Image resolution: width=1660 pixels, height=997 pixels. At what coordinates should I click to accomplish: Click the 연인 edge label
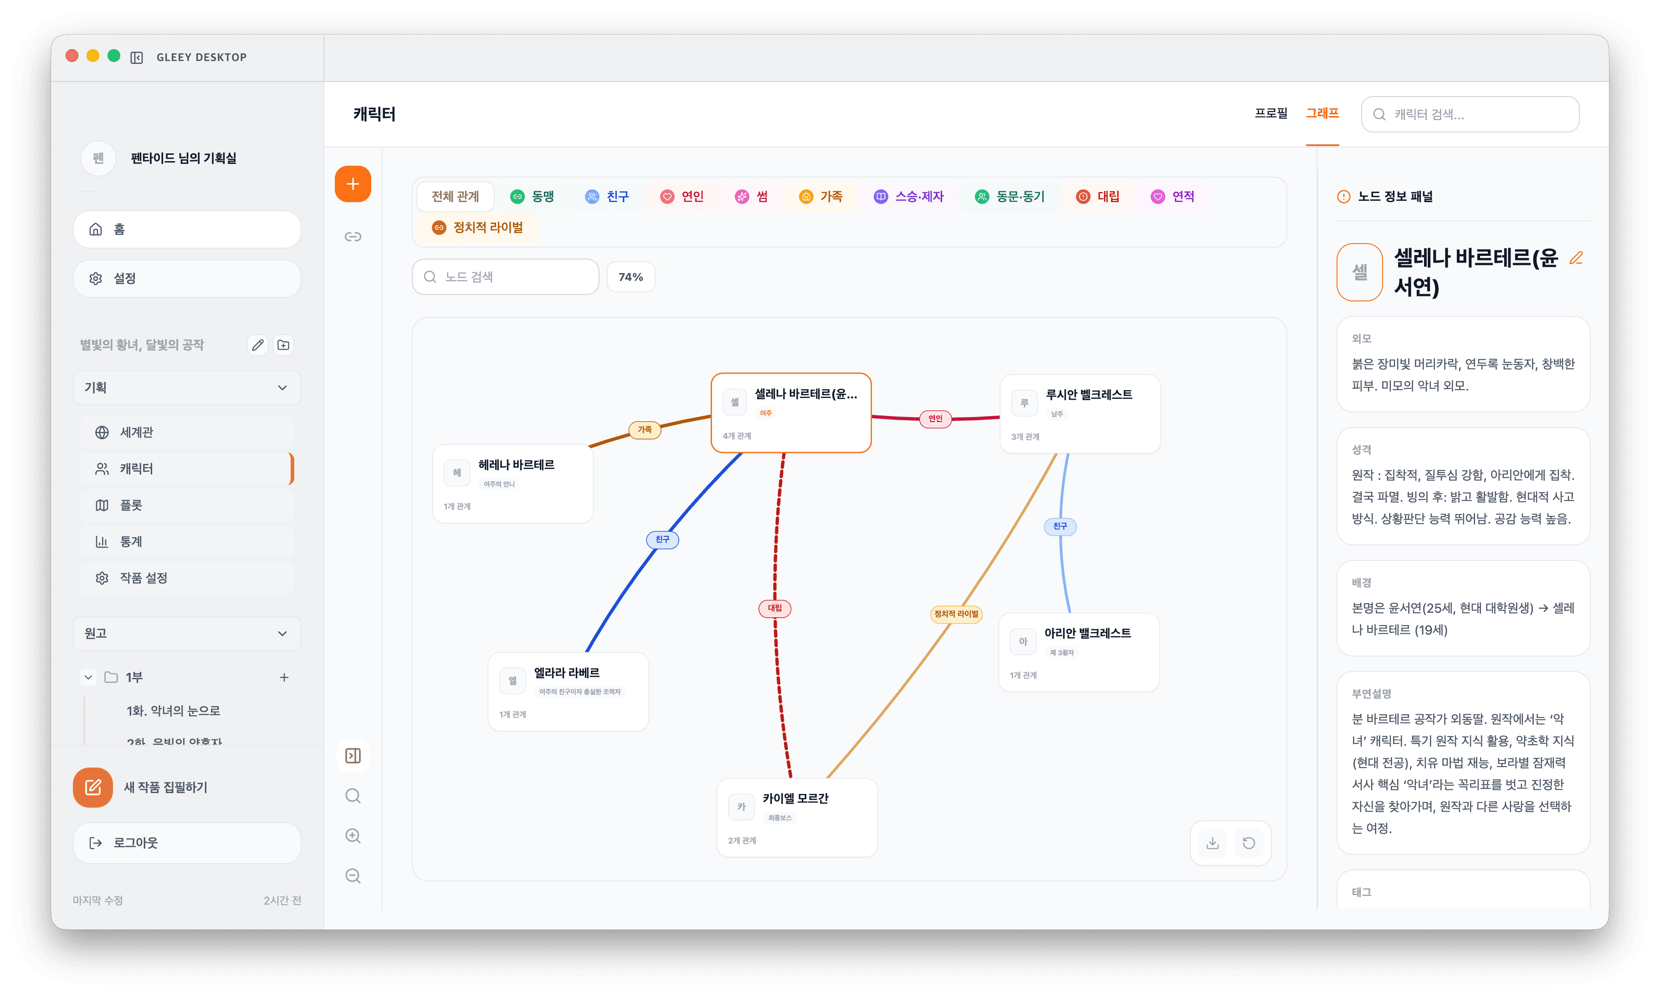click(x=936, y=418)
